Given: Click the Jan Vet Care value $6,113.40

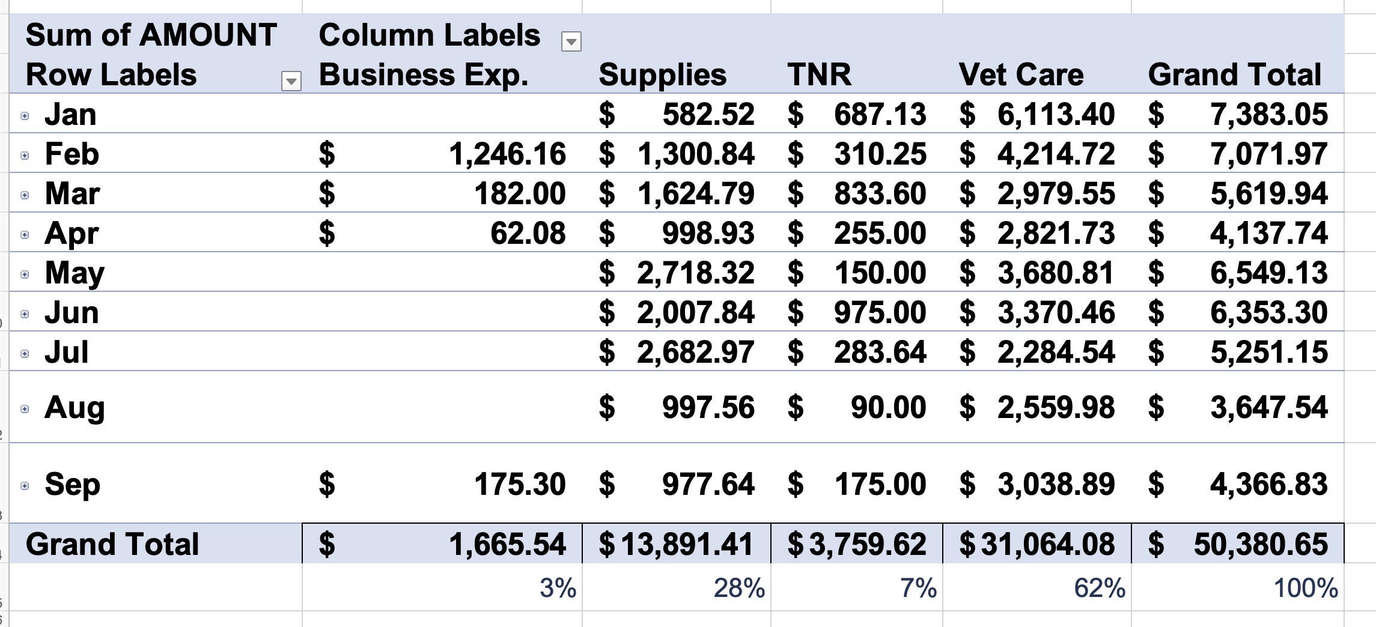Looking at the screenshot, I should (x=1037, y=114).
